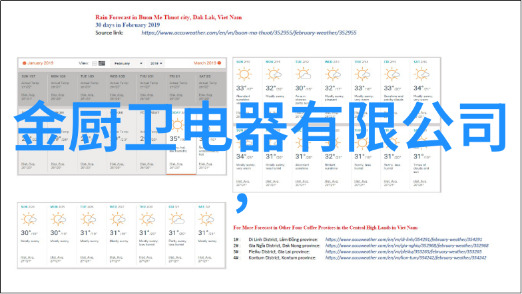The image size is (522, 294).
Task: Click the 'Partly sunny; less humid' description
Action: point(178,243)
